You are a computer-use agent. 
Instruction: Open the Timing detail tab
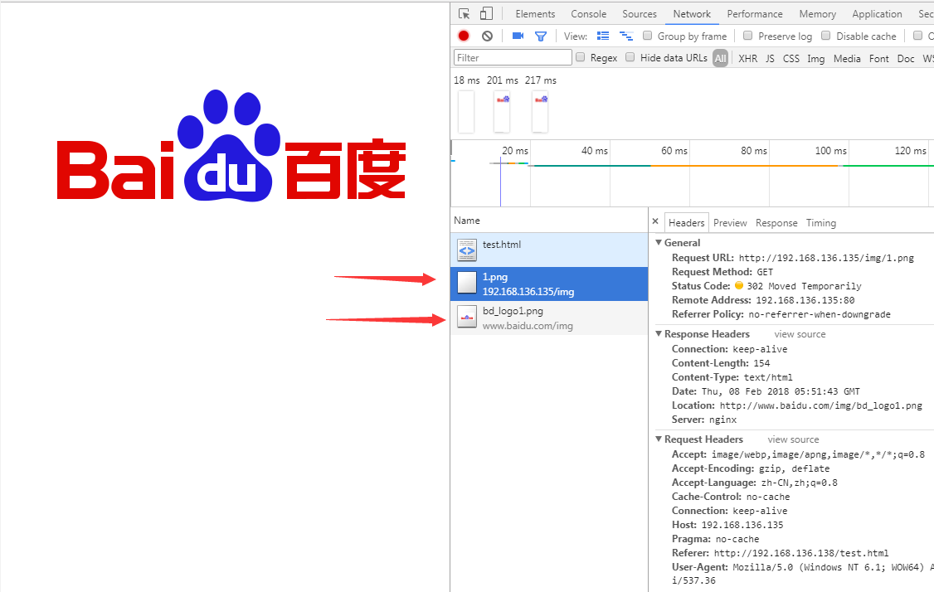[x=821, y=223]
